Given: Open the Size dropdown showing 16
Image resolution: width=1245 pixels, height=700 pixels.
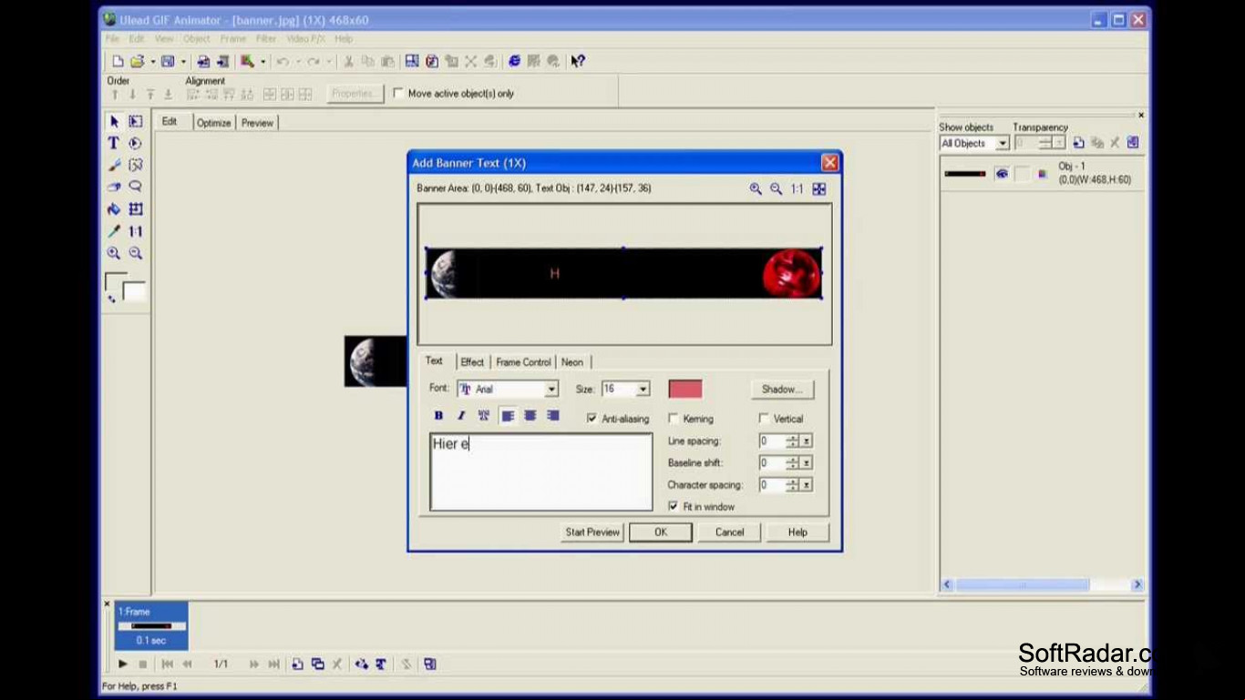Looking at the screenshot, I should [x=643, y=389].
